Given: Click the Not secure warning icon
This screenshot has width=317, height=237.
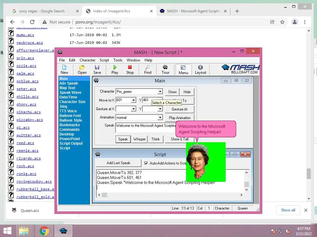Looking at the screenshot, I should pos(45,22).
